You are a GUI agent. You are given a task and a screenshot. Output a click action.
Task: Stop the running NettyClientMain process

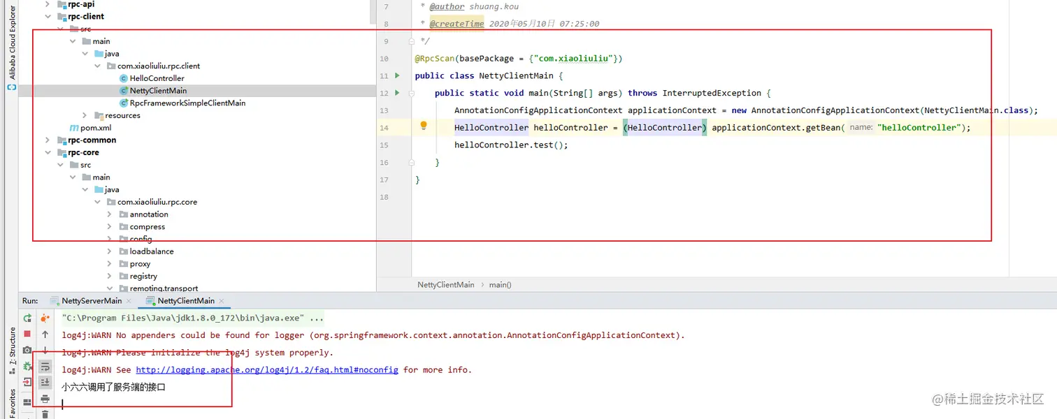click(27, 335)
